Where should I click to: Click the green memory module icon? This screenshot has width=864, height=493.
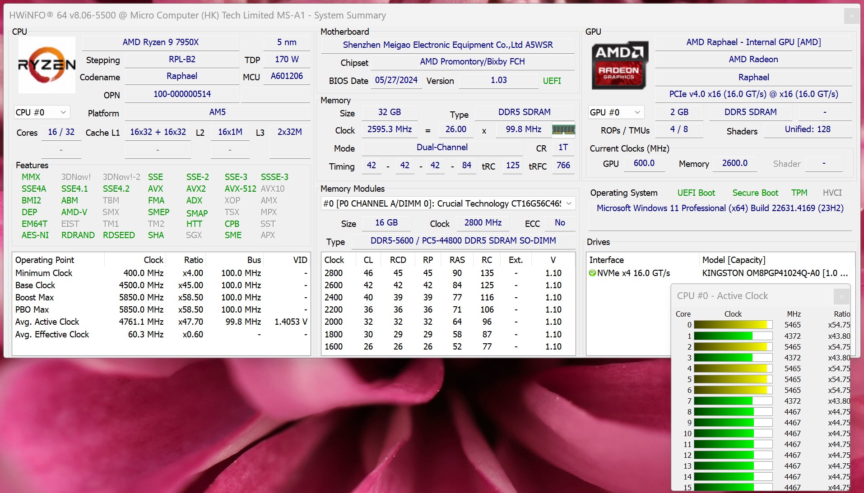click(563, 130)
